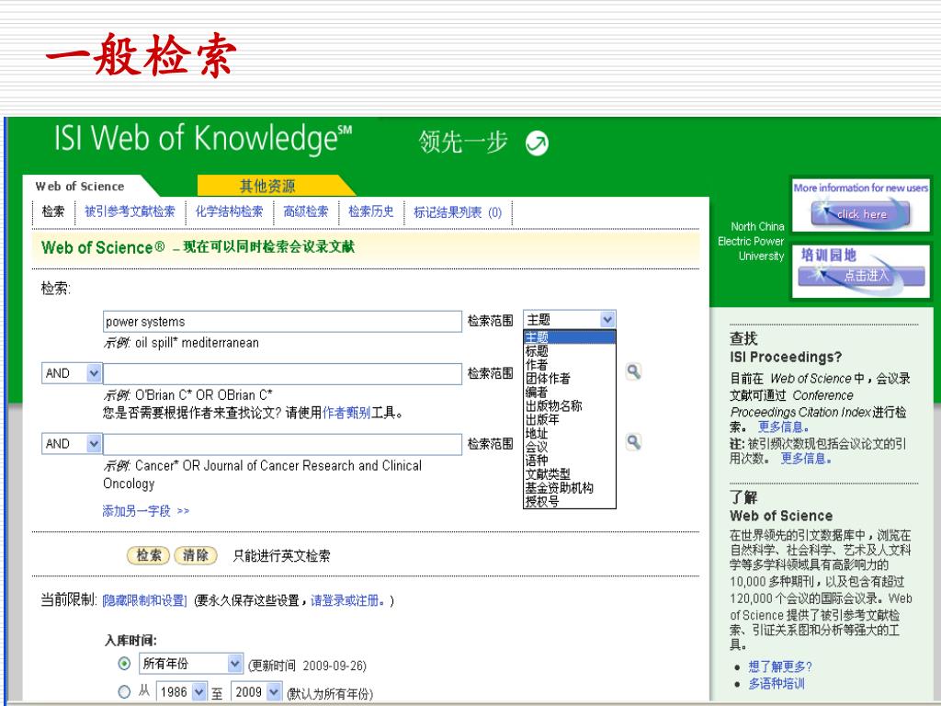The width and height of the screenshot is (941, 706).
Task: Open the 所有年份 timespan dropdown
Action: click(x=191, y=664)
